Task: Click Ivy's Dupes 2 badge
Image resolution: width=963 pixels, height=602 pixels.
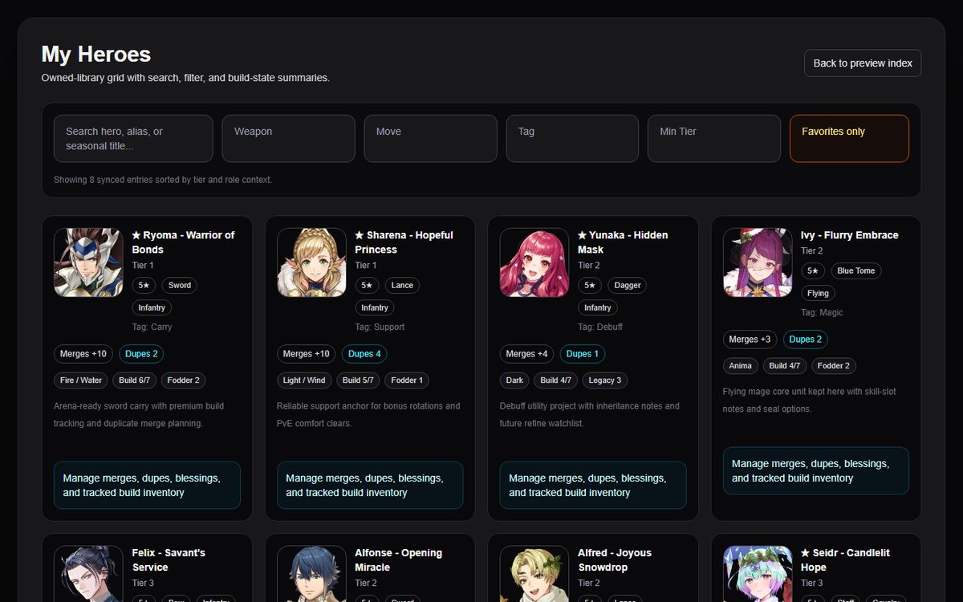Action: point(806,340)
